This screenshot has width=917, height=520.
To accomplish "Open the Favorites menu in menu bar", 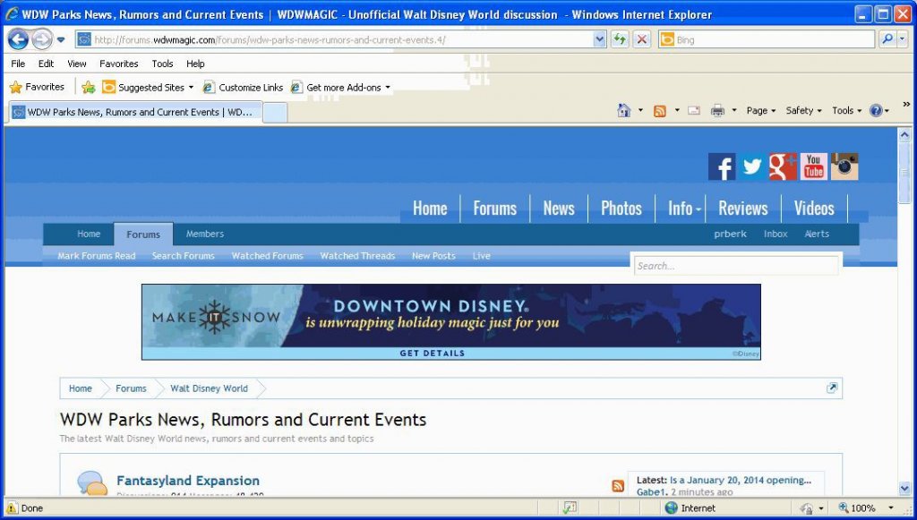I will [118, 64].
